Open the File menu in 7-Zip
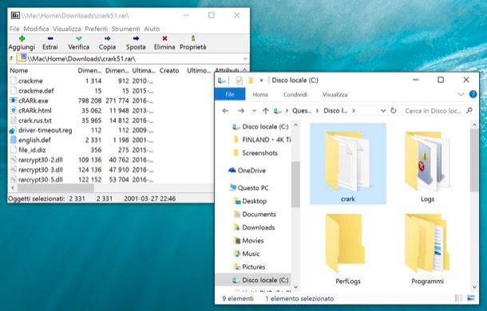This screenshot has width=487, height=311. click(14, 29)
